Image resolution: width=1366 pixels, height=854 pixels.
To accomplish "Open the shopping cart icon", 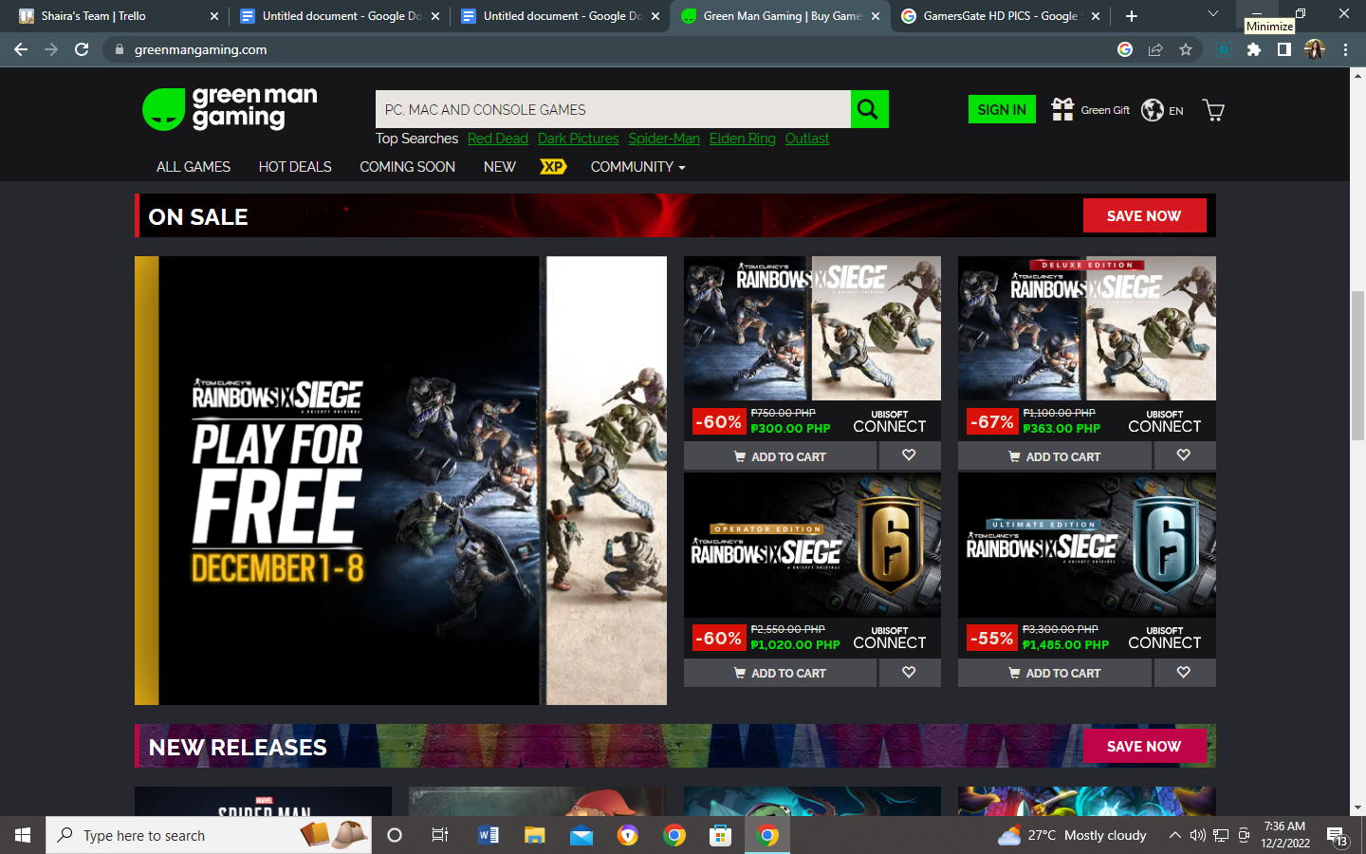I will [1213, 110].
